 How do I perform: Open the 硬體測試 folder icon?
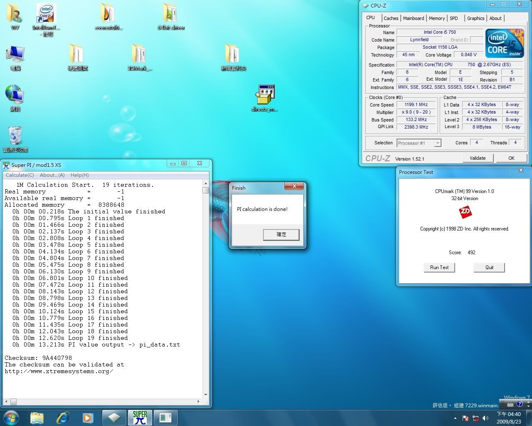point(78,57)
